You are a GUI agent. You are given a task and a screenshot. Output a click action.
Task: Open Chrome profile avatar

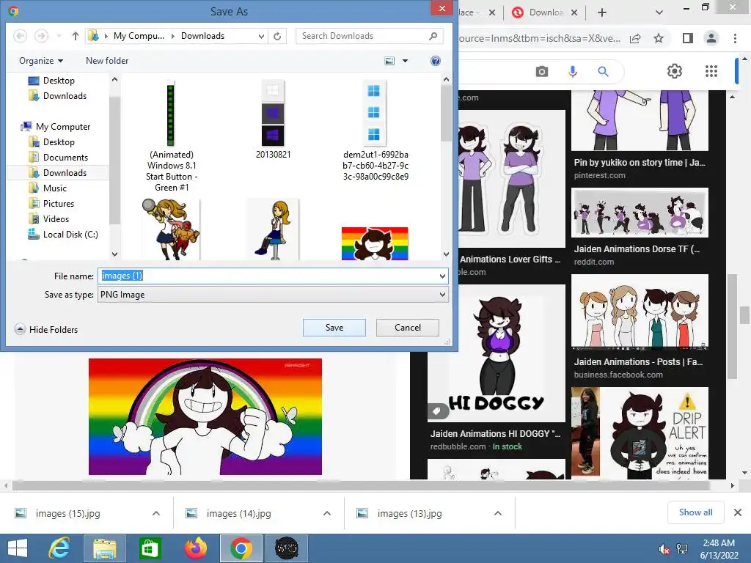[711, 38]
